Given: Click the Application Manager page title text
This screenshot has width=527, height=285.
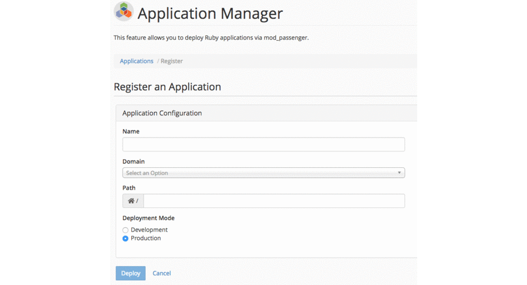Looking at the screenshot, I should tap(210, 13).
